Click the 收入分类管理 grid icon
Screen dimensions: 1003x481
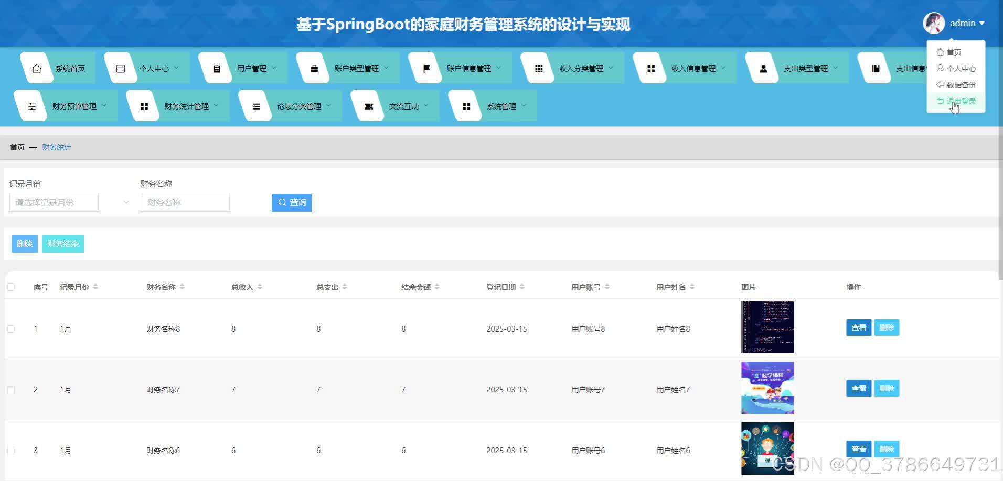click(538, 68)
